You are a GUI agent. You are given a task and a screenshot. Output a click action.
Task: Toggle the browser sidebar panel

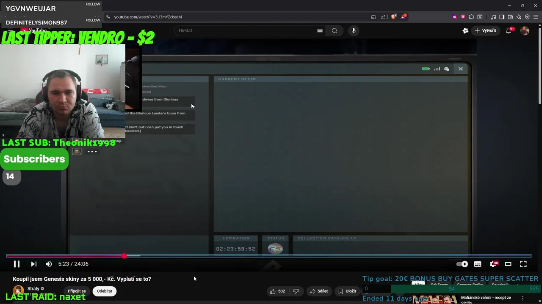coord(502,17)
